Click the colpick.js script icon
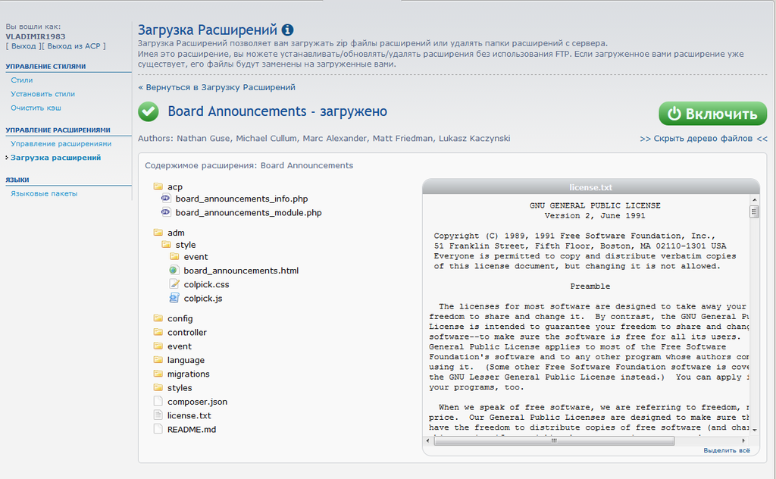 pyautogui.click(x=174, y=299)
